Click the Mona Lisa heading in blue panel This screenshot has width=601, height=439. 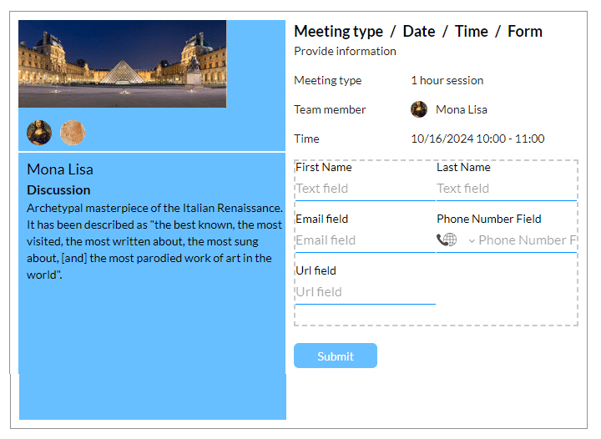pos(60,169)
